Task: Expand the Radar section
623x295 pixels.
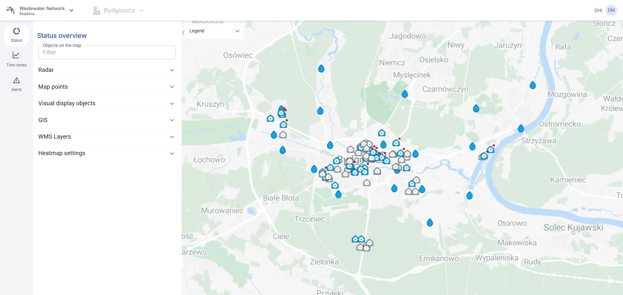Action: (x=107, y=70)
